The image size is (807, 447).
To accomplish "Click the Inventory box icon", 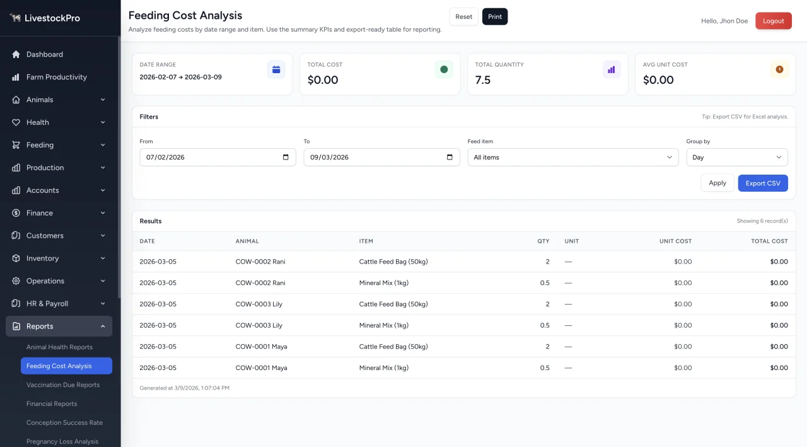I will pos(16,258).
